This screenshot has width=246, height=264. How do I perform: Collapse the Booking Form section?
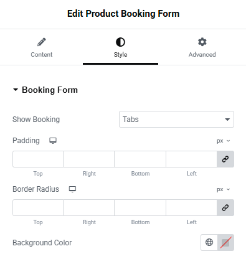(45, 90)
